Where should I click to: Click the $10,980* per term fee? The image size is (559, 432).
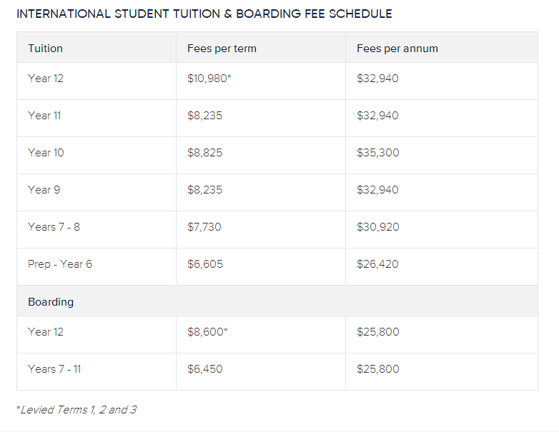[x=209, y=79]
